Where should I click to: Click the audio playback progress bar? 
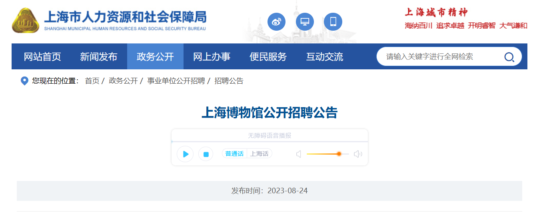tap(270, 141)
